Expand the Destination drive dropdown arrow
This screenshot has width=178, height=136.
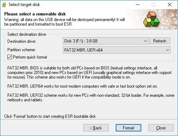coord(145,41)
